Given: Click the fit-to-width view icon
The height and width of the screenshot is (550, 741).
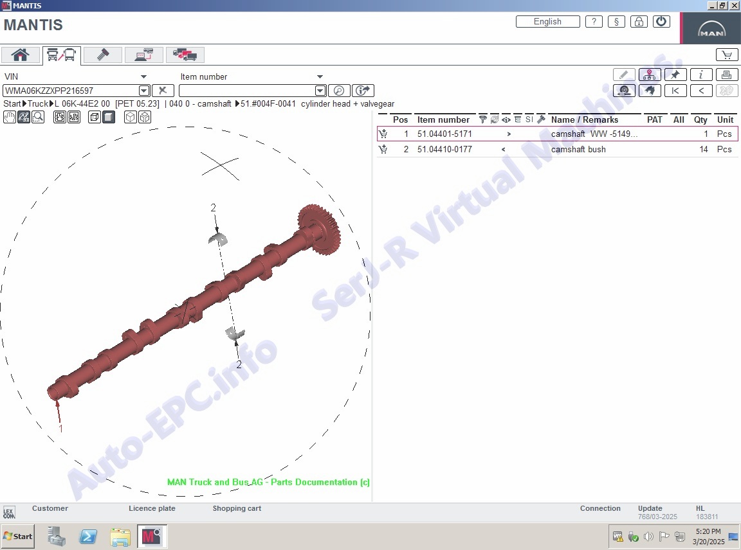Looking at the screenshot, I should coord(74,117).
